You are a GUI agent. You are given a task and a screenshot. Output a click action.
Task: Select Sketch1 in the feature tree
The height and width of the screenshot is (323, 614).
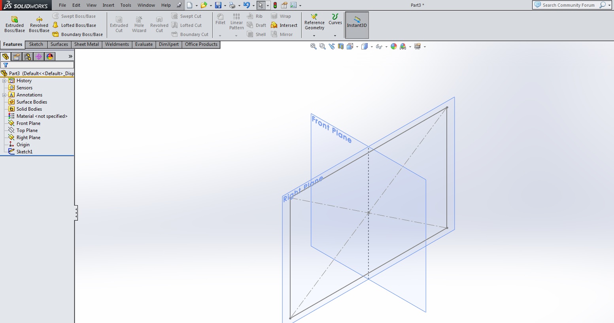25,152
